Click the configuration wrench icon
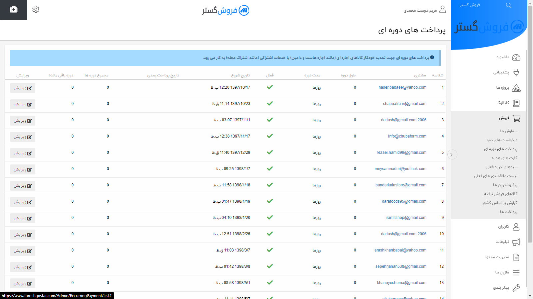533x299 pixels. pyautogui.click(x=516, y=288)
